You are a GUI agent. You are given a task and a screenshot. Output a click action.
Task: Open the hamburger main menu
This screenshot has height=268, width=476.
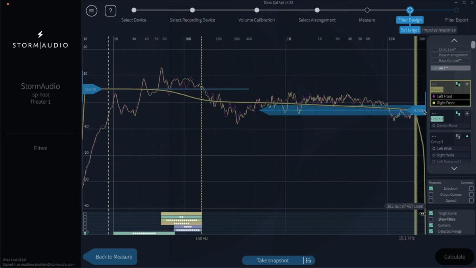coord(92,11)
